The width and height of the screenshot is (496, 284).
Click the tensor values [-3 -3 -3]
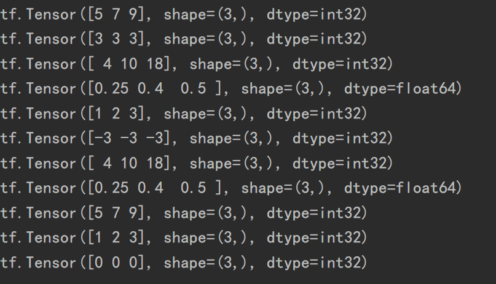pos(129,139)
